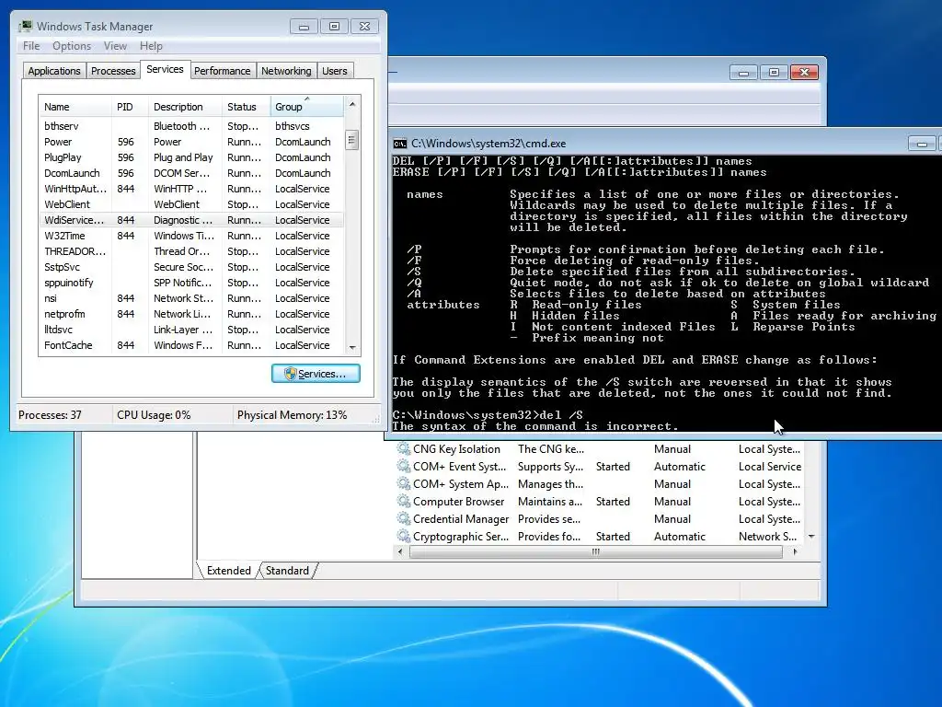The width and height of the screenshot is (942, 707).
Task: Select the THREADOR... service row
Action: [191, 251]
